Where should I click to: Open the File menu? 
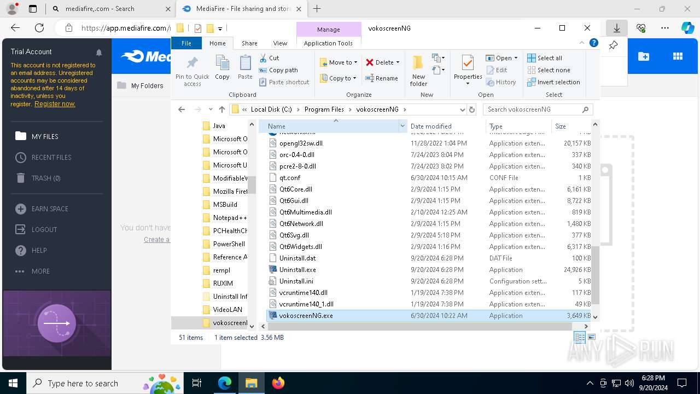pos(186,43)
